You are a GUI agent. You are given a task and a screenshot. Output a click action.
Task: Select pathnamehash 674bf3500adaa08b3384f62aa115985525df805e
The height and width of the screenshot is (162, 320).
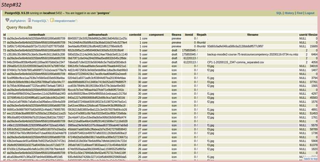tap(97, 149)
